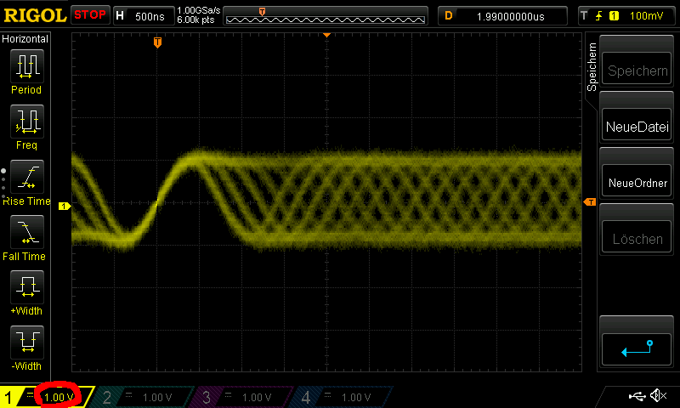Click the vertical Speichern menu tab
This screenshot has height=408, width=680.
(592, 67)
